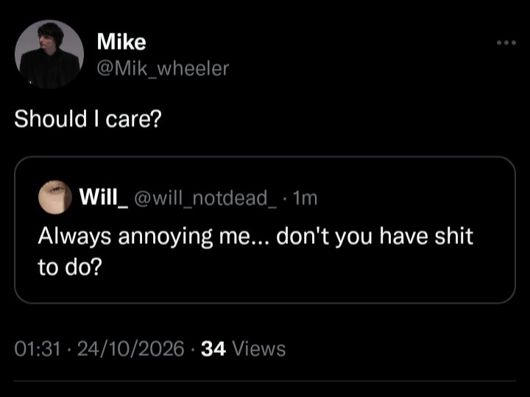
Task: Open the @will_notdead_ handle
Action: coord(206,198)
